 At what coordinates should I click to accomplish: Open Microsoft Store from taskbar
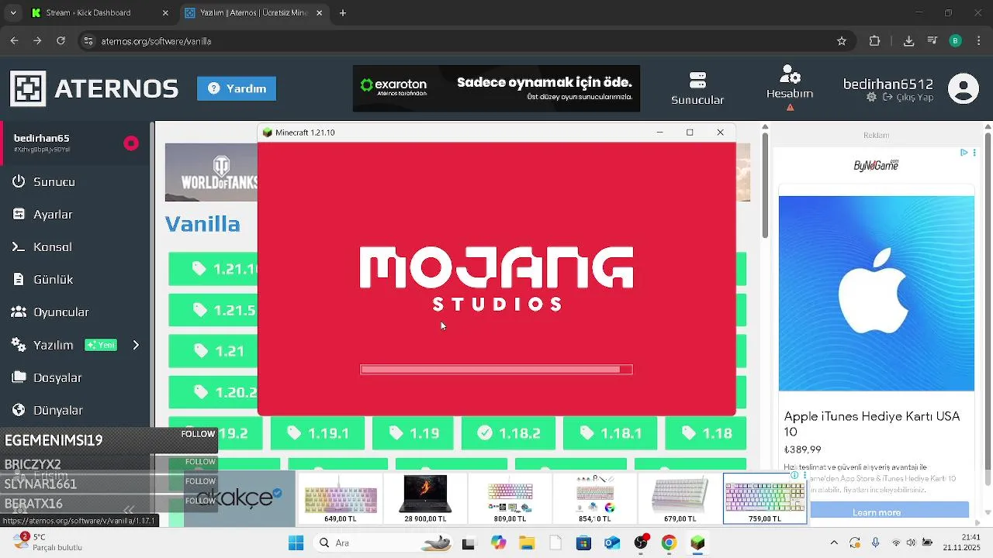583,543
